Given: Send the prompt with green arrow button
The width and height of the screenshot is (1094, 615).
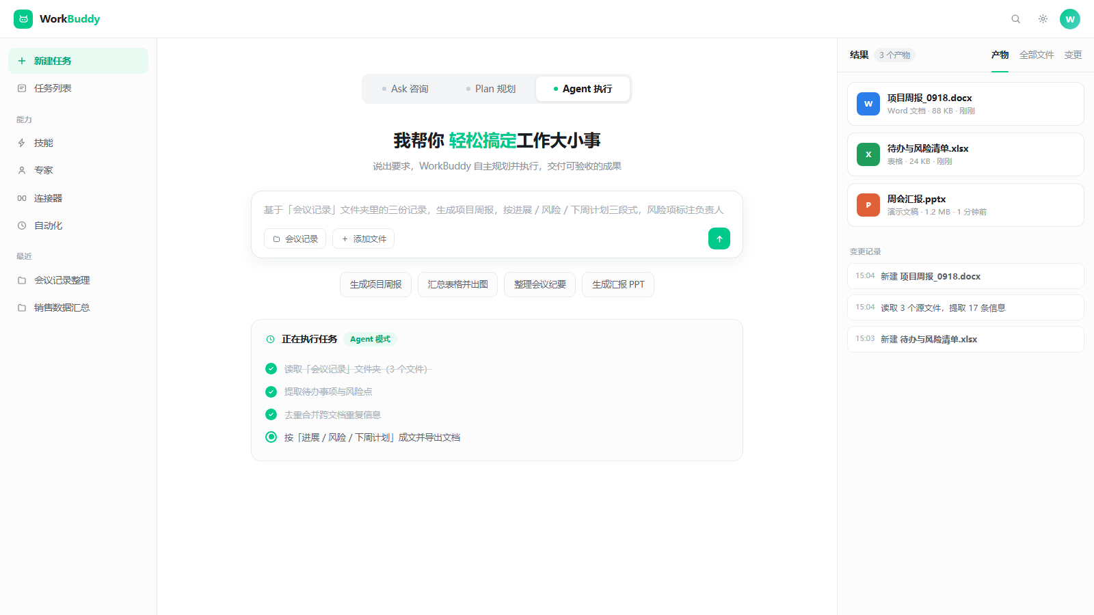Looking at the screenshot, I should (719, 238).
